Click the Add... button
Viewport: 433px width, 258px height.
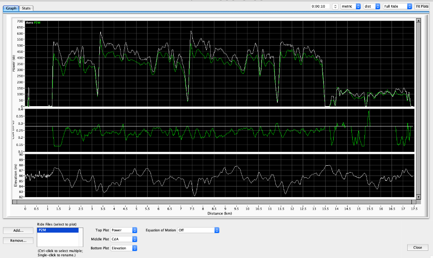click(x=18, y=231)
